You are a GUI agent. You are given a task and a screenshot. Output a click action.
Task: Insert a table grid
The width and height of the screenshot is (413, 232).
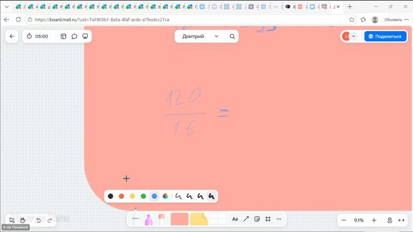point(218,219)
